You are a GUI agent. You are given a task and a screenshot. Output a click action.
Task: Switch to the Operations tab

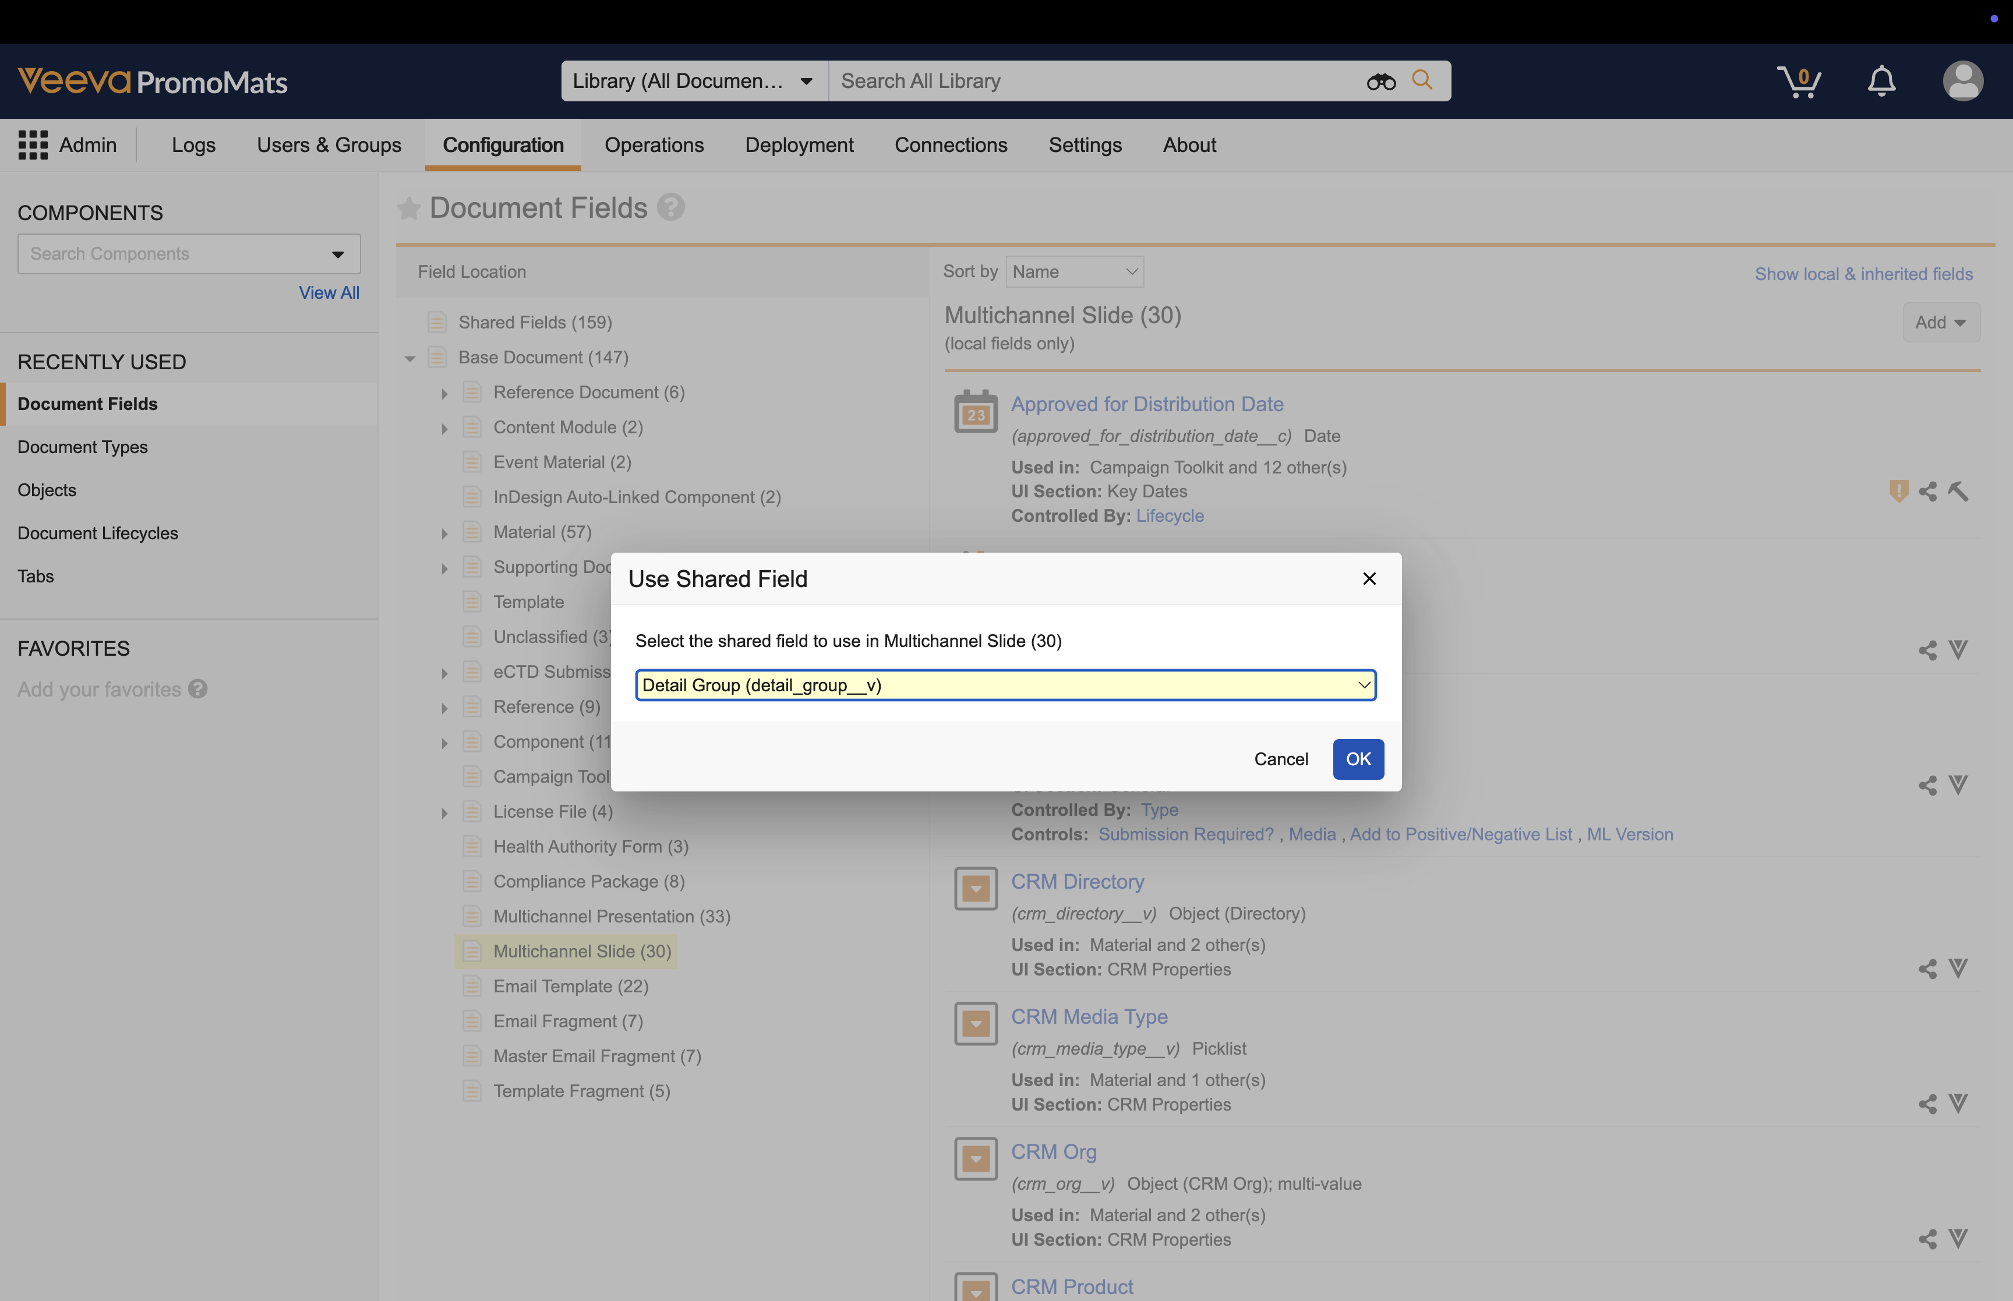click(654, 146)
